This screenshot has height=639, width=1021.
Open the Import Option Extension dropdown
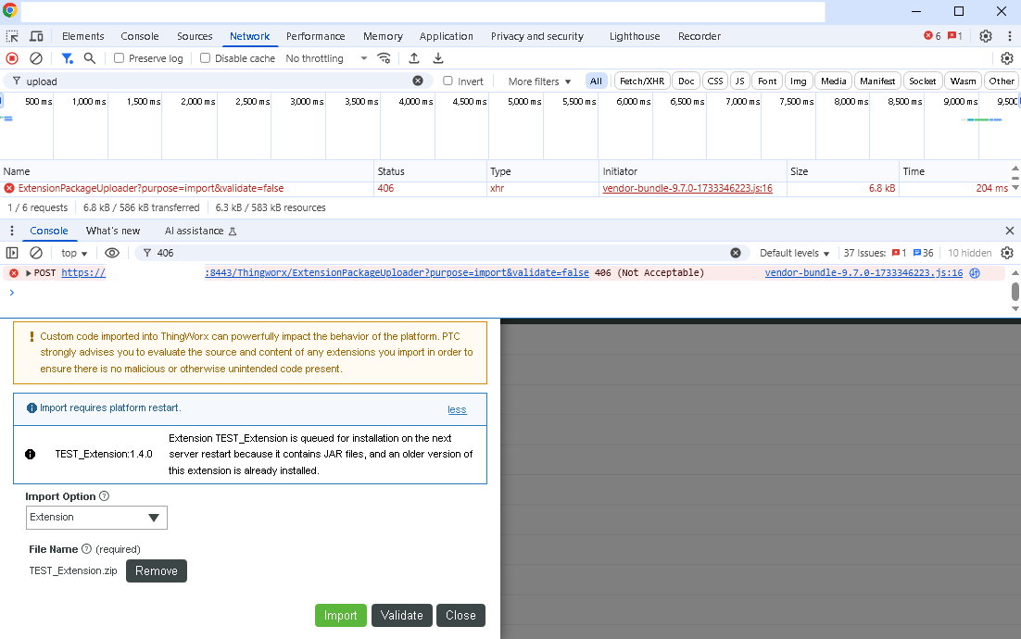click(x=96, y=517)
